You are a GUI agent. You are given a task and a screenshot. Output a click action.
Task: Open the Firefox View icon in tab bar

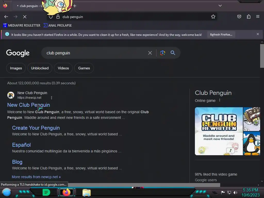(5, 6)
